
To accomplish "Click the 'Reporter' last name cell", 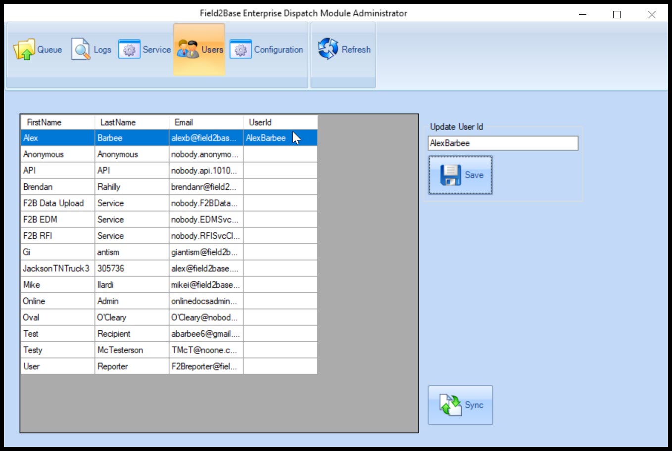I will click(x=132, y=366).
